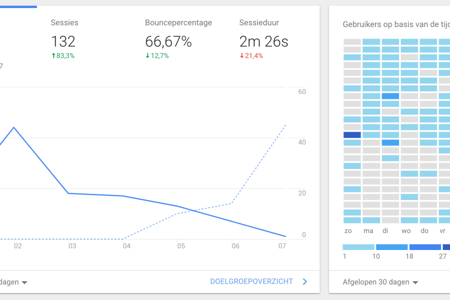The width and height of the screenshot is (450, 300).
Task: Click the light blue legend swatch above 1
Action: pyautogui.click(x=358, y=247)
